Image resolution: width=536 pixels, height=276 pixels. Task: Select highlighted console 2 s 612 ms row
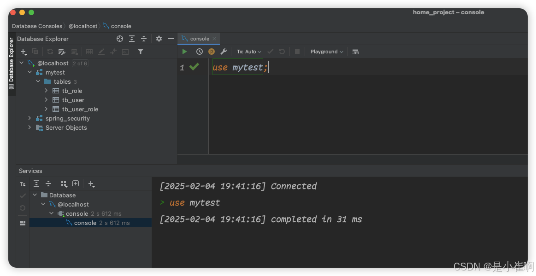click(91, 223)
